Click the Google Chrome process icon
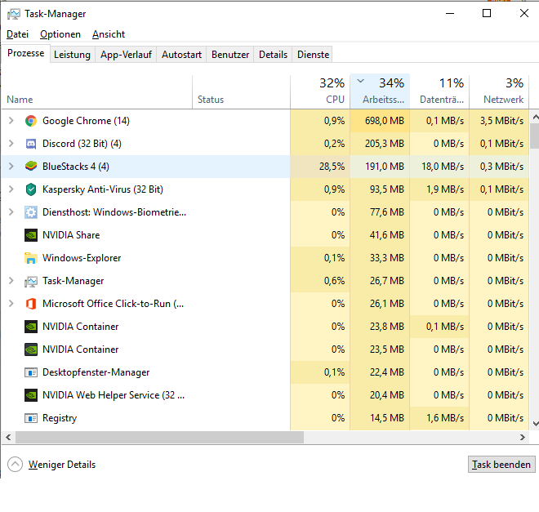 point(31,121)
